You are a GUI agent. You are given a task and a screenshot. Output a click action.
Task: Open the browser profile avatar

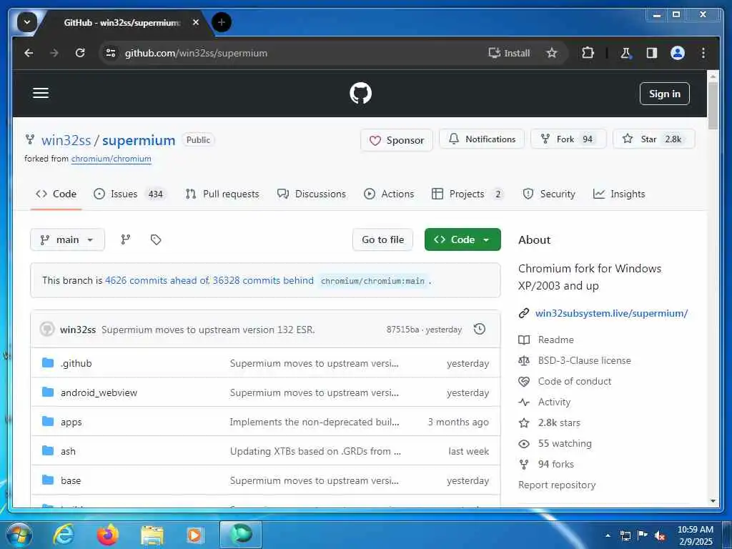tap(678, 53)
